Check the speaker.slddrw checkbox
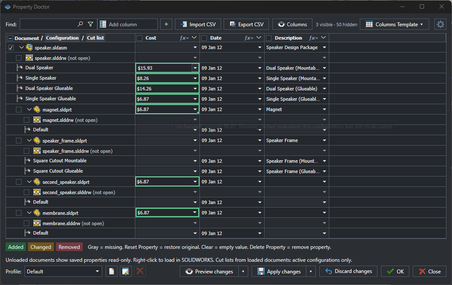 point(19,58)
